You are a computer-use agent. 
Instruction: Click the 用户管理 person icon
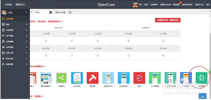[x=3, y=36]
